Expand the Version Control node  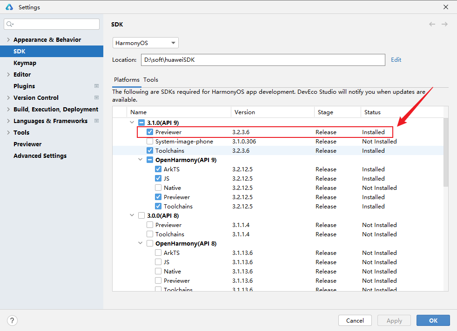point(8,98)
